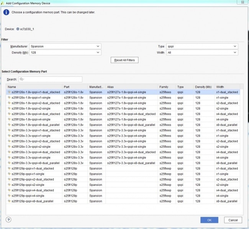
Task: Expand the Type filter dropdown
Action: 202,46
